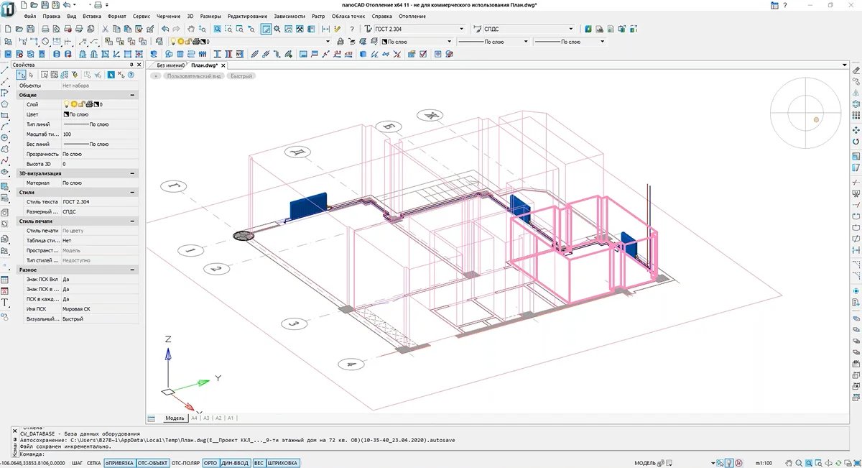Image resolution: width=862 pixels, height=468 pixels.
Task: Toggle ОТС-ПОЛЯР polar tracking
Action: pyautogui.click(x=185, y=463)
